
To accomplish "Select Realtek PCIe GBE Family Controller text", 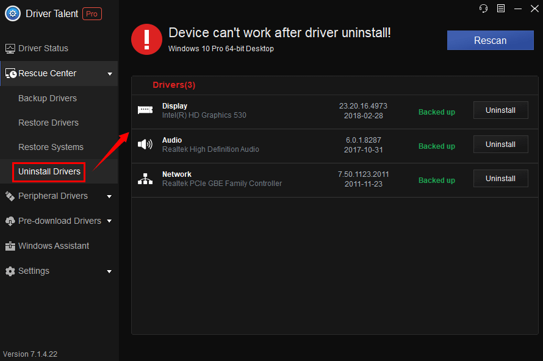I will [x=222, y=184].
